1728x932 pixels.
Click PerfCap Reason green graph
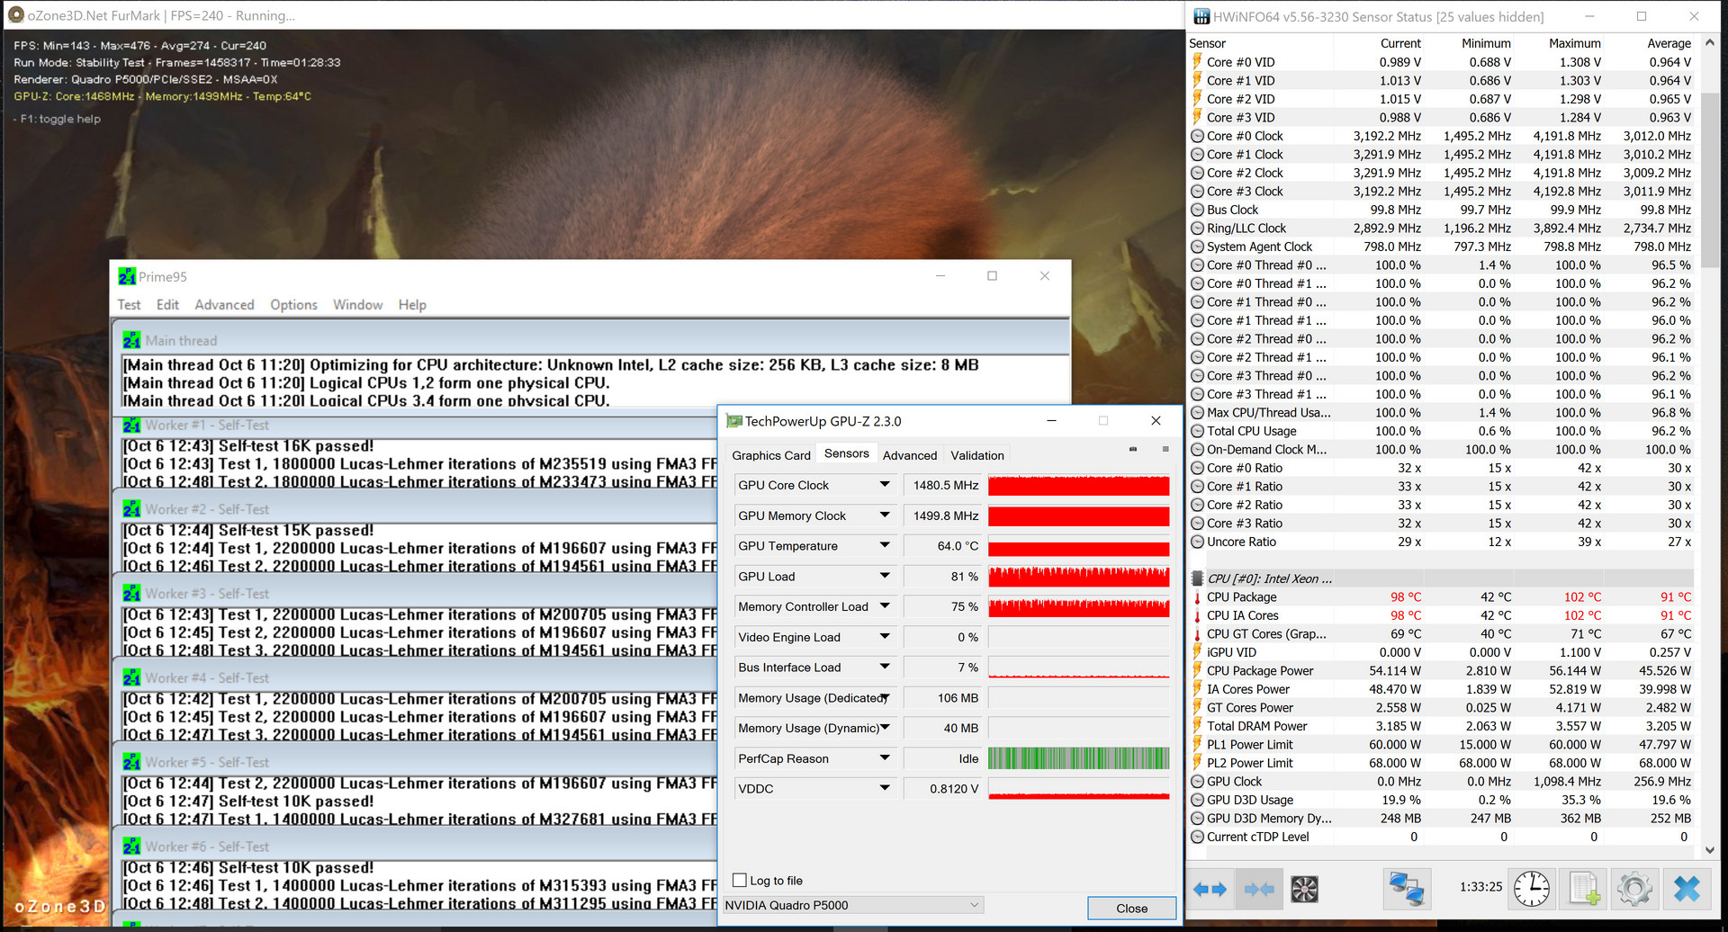pos(1078,758)
